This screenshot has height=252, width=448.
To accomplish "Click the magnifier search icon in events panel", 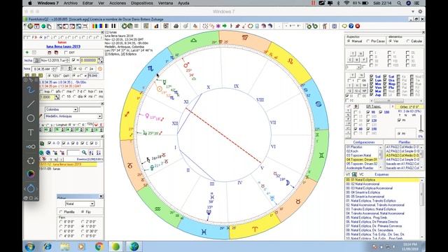I will coord(84,153).
